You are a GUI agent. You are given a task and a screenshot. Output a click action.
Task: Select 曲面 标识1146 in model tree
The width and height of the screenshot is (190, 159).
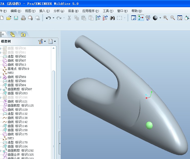pos(15,126)
